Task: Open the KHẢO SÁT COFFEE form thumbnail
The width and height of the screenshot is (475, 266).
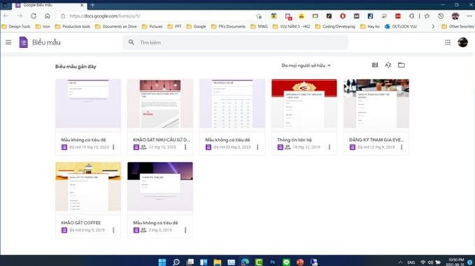Action: tap(88, 187)
